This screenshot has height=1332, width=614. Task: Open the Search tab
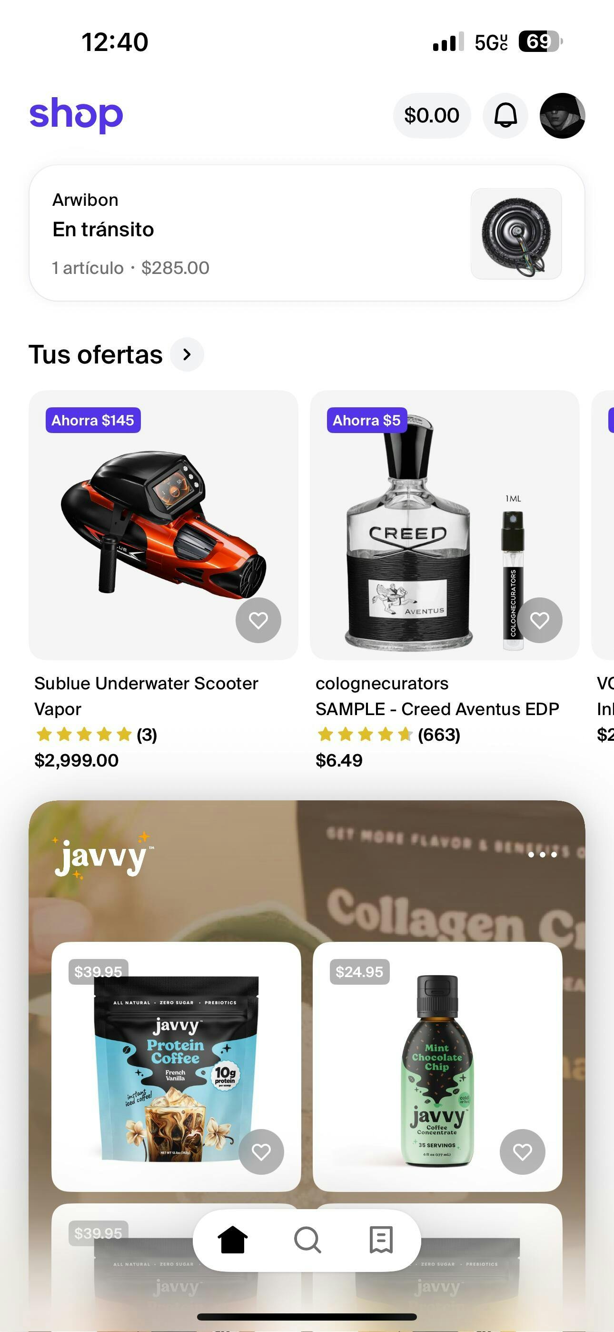coord(307,1240)
